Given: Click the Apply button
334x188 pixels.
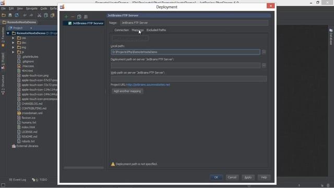Looking at the screenshot, I should (x=248, y=178).
